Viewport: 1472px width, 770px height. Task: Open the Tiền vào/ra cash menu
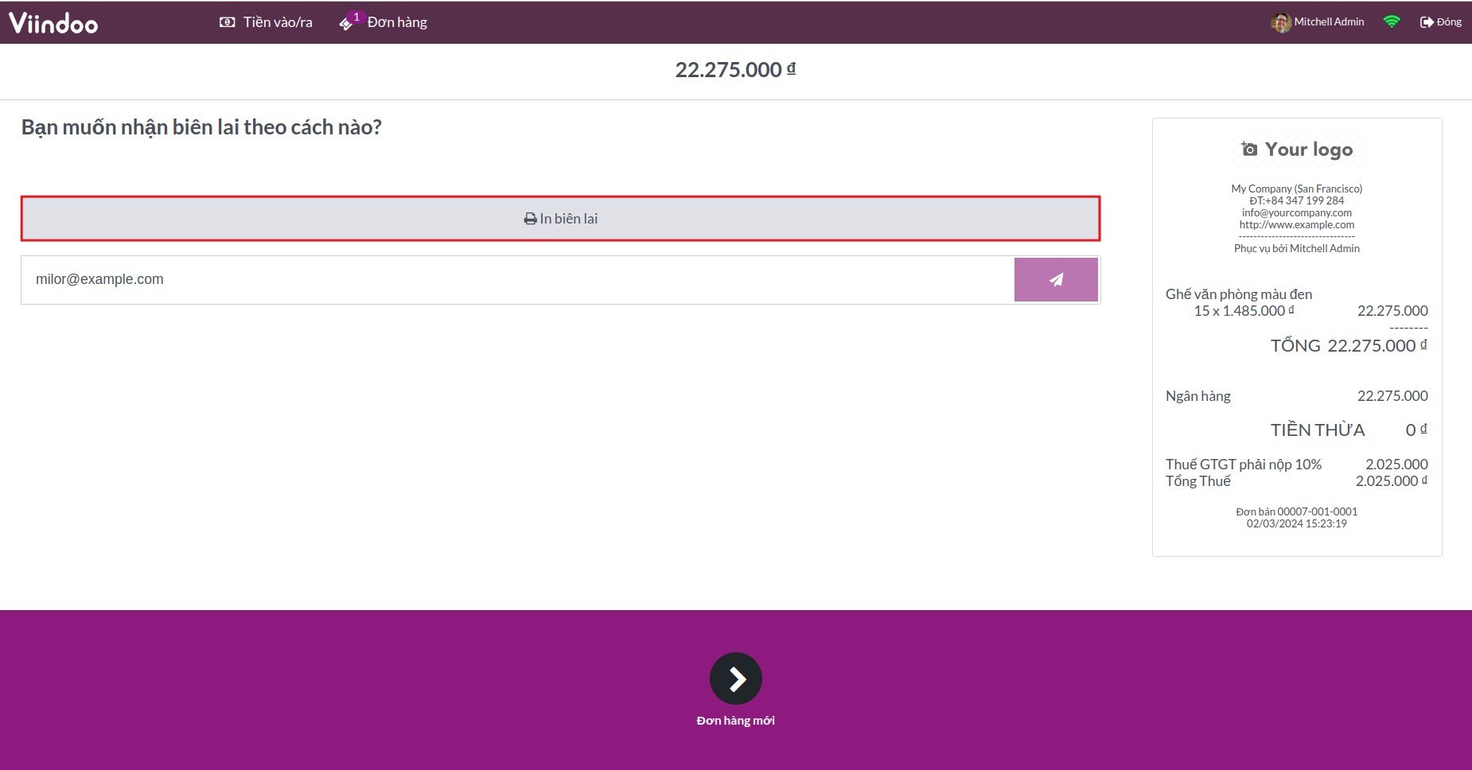tap(266, 22)
